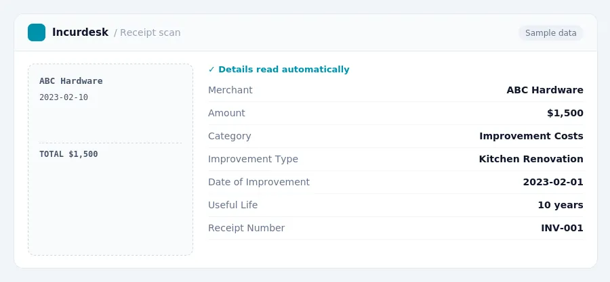The width and height of the screenshot is (610, 282).
Task: Click the Details read automatically message
Action: (283, 70)
